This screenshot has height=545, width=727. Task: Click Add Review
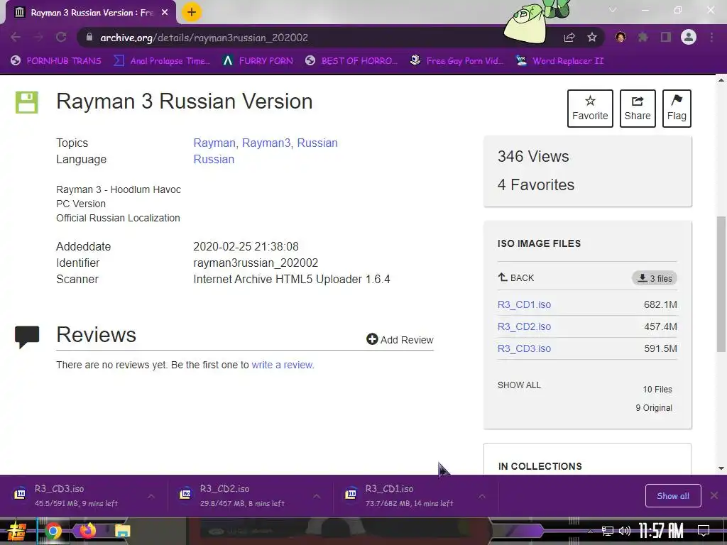tap(400, 340)
